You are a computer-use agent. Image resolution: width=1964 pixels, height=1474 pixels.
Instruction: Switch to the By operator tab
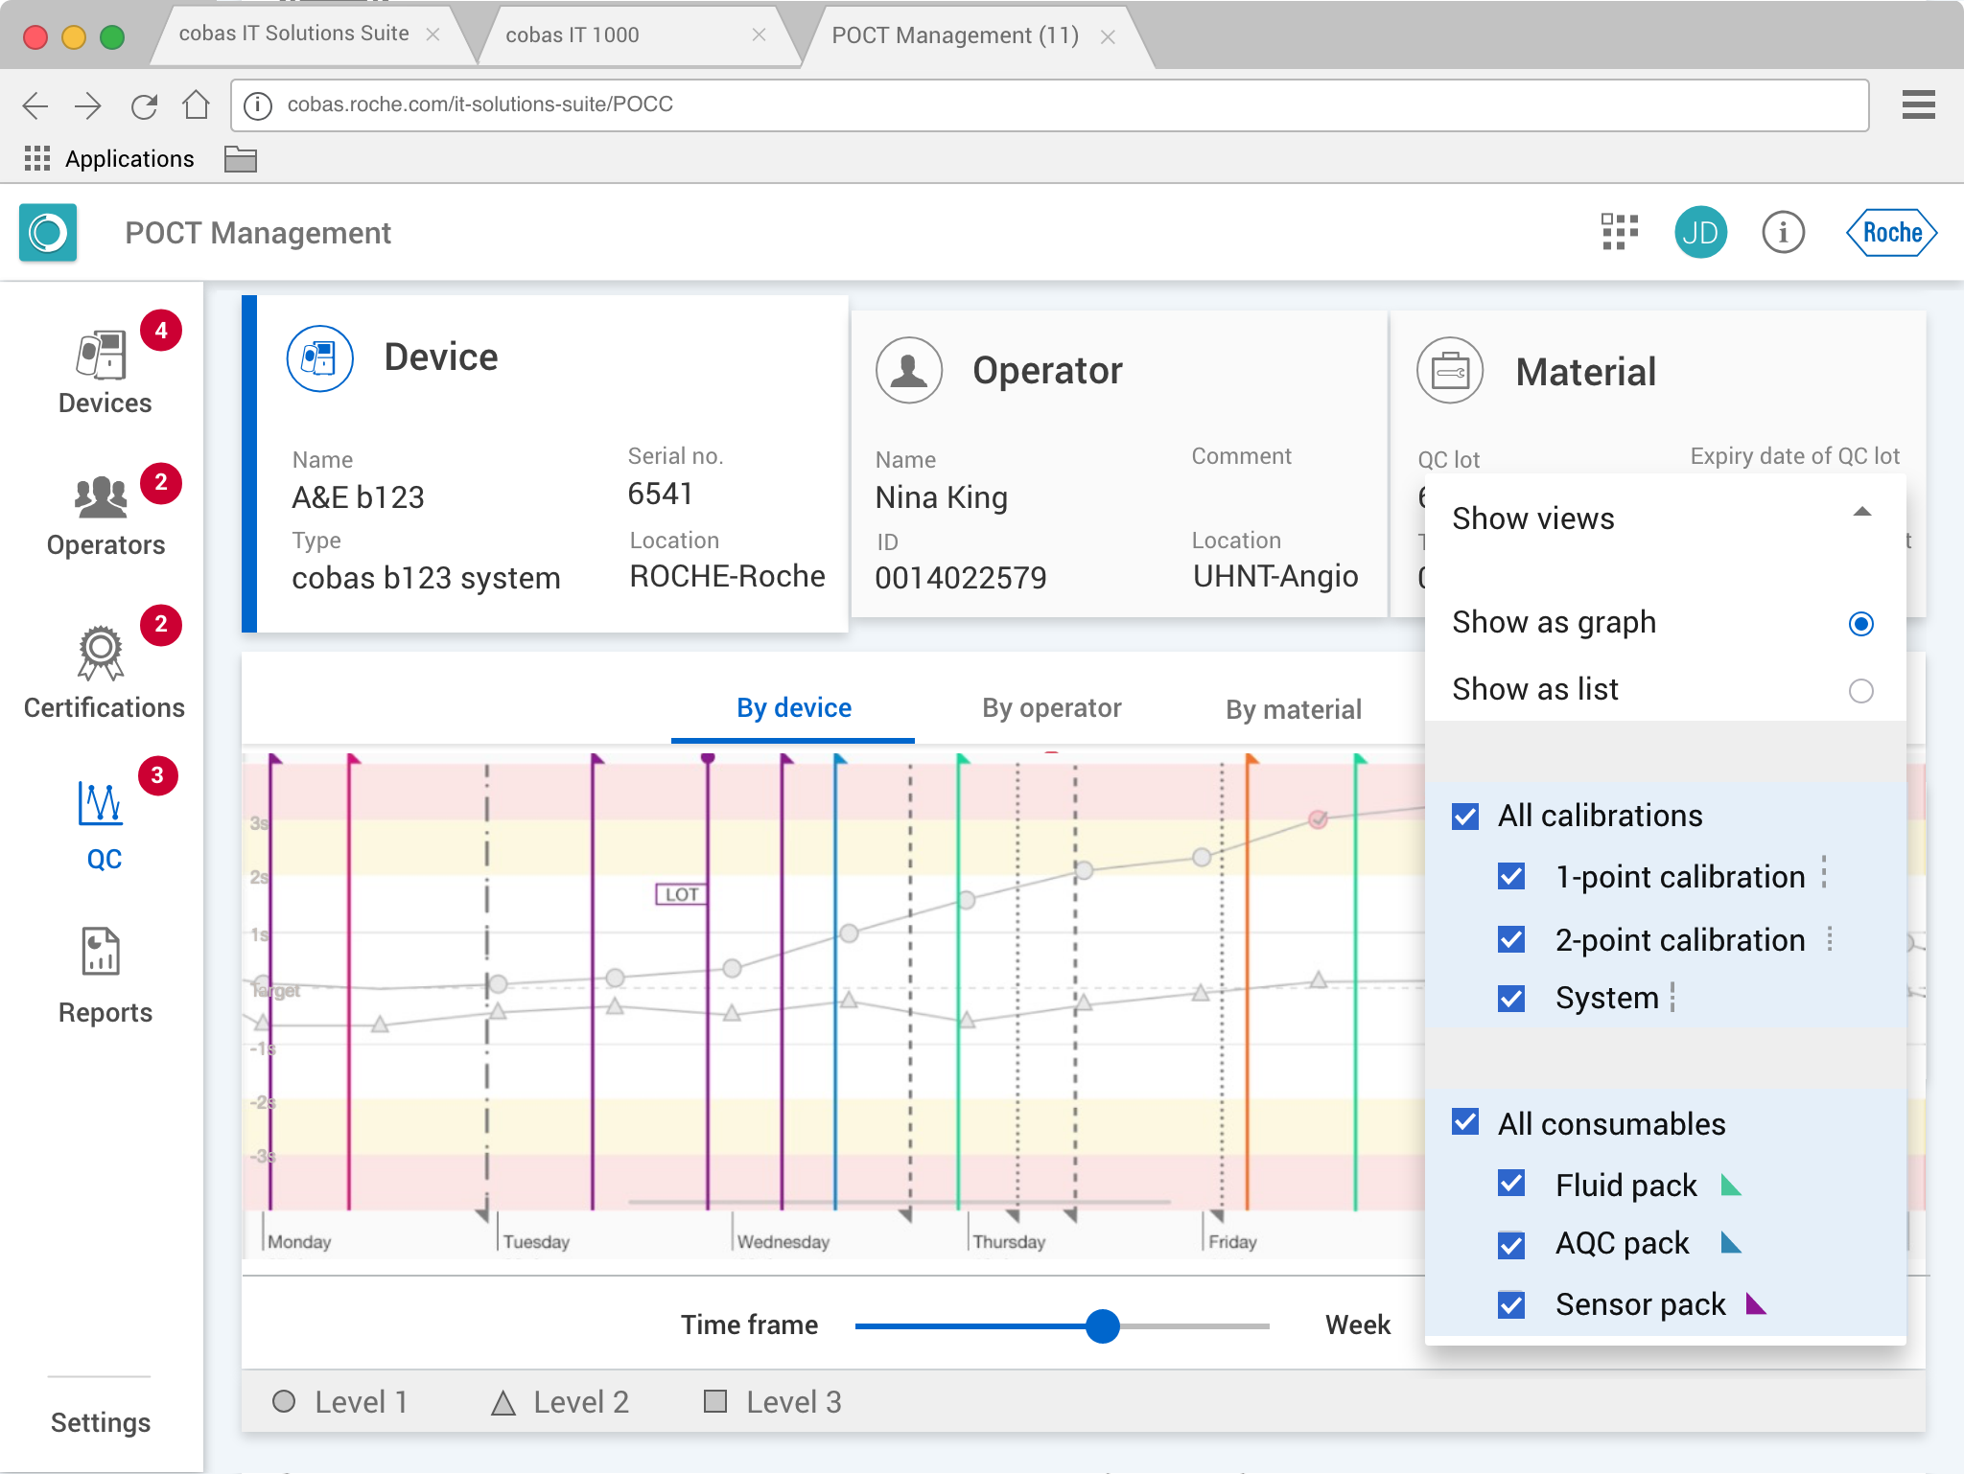[x=1051, y=708]
